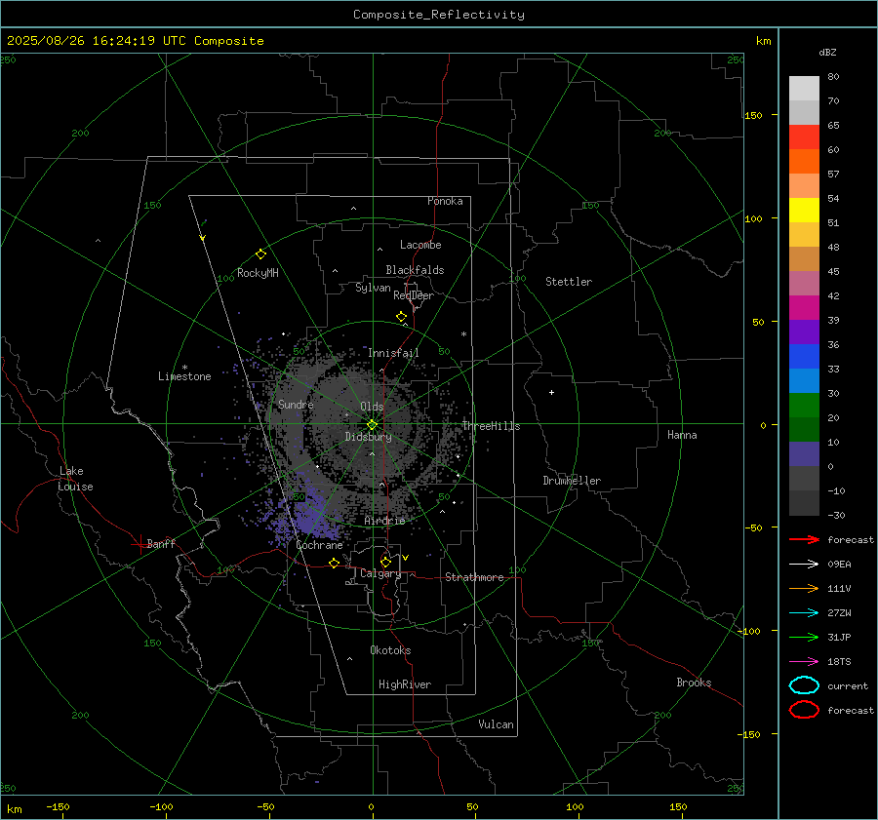Click the orange 111V arrow in legend
This screenshot has width=878, height=820.
(x=804, y=588)
